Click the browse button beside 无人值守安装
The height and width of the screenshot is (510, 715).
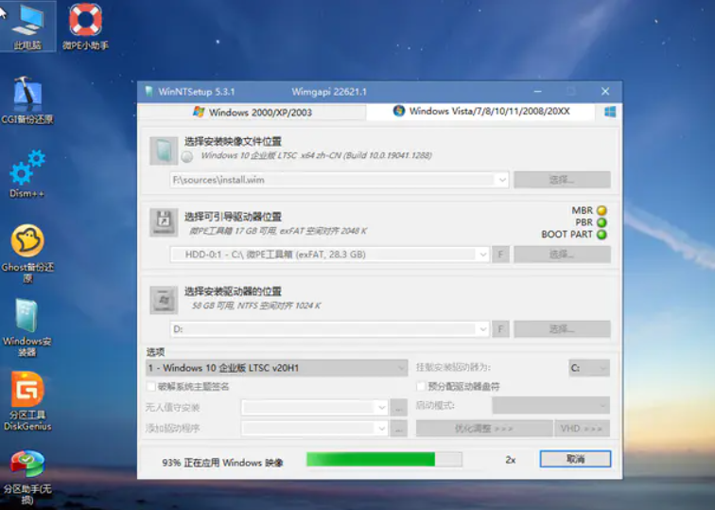click(398, 408)
